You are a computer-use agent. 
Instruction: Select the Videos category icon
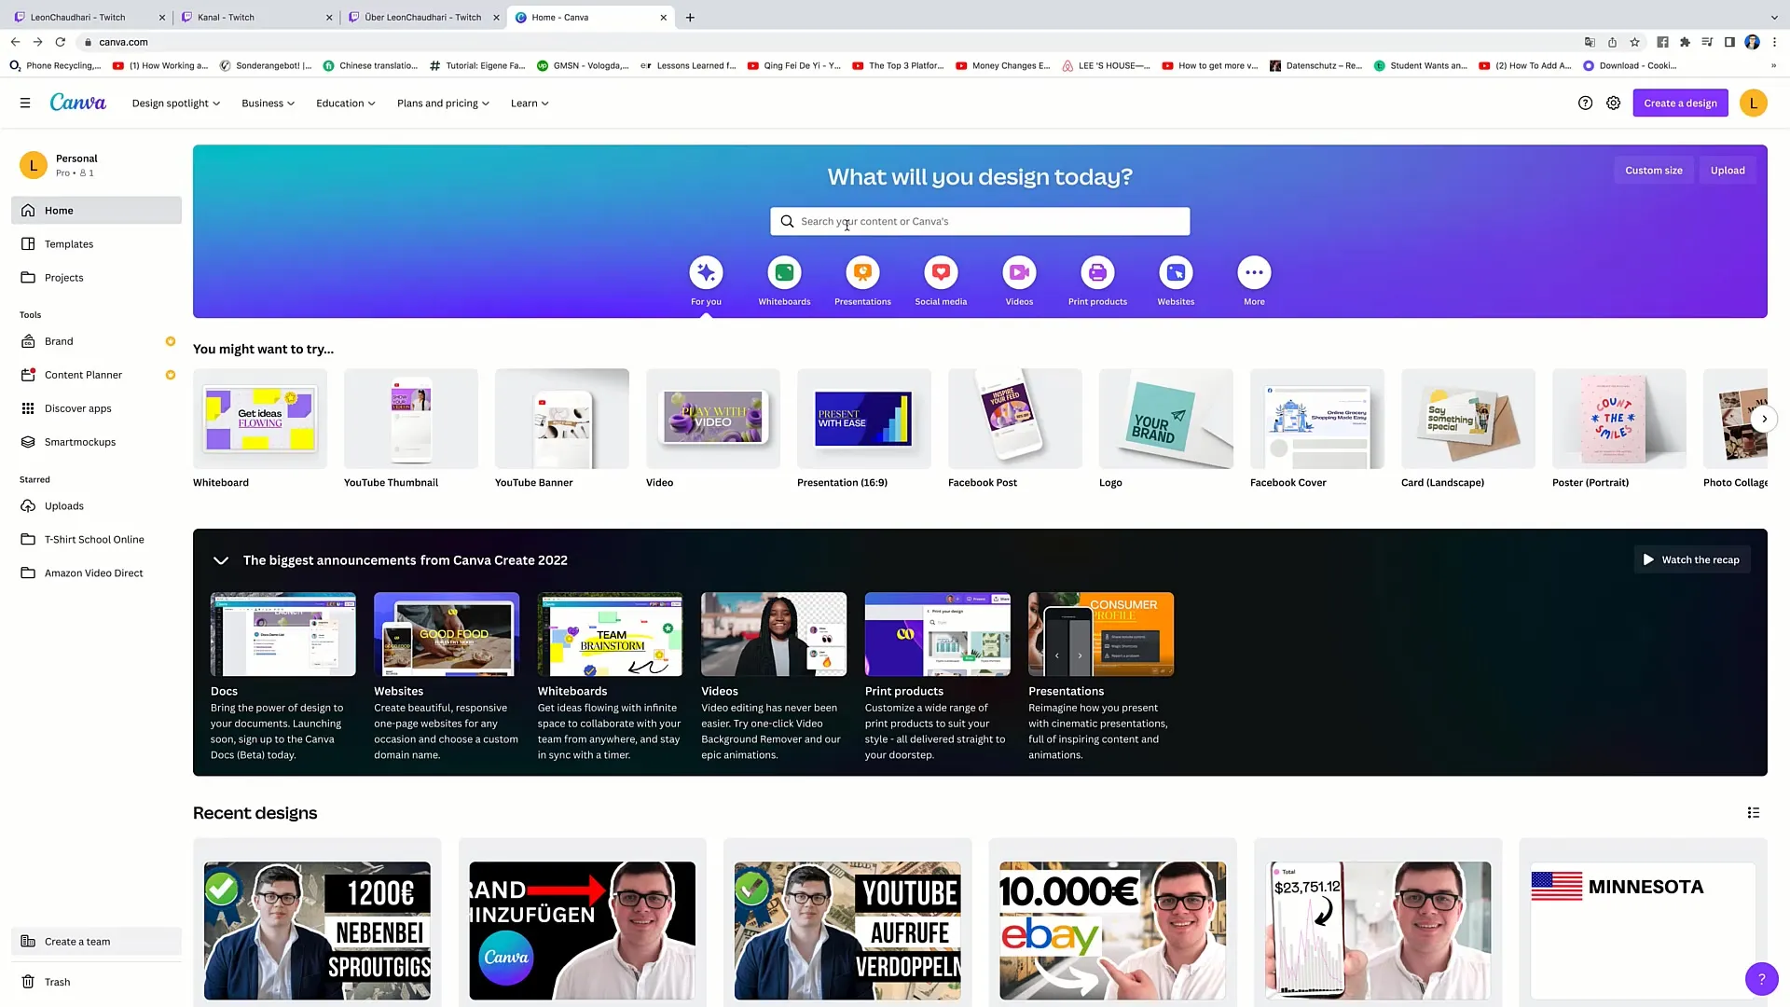[1019, 272]
